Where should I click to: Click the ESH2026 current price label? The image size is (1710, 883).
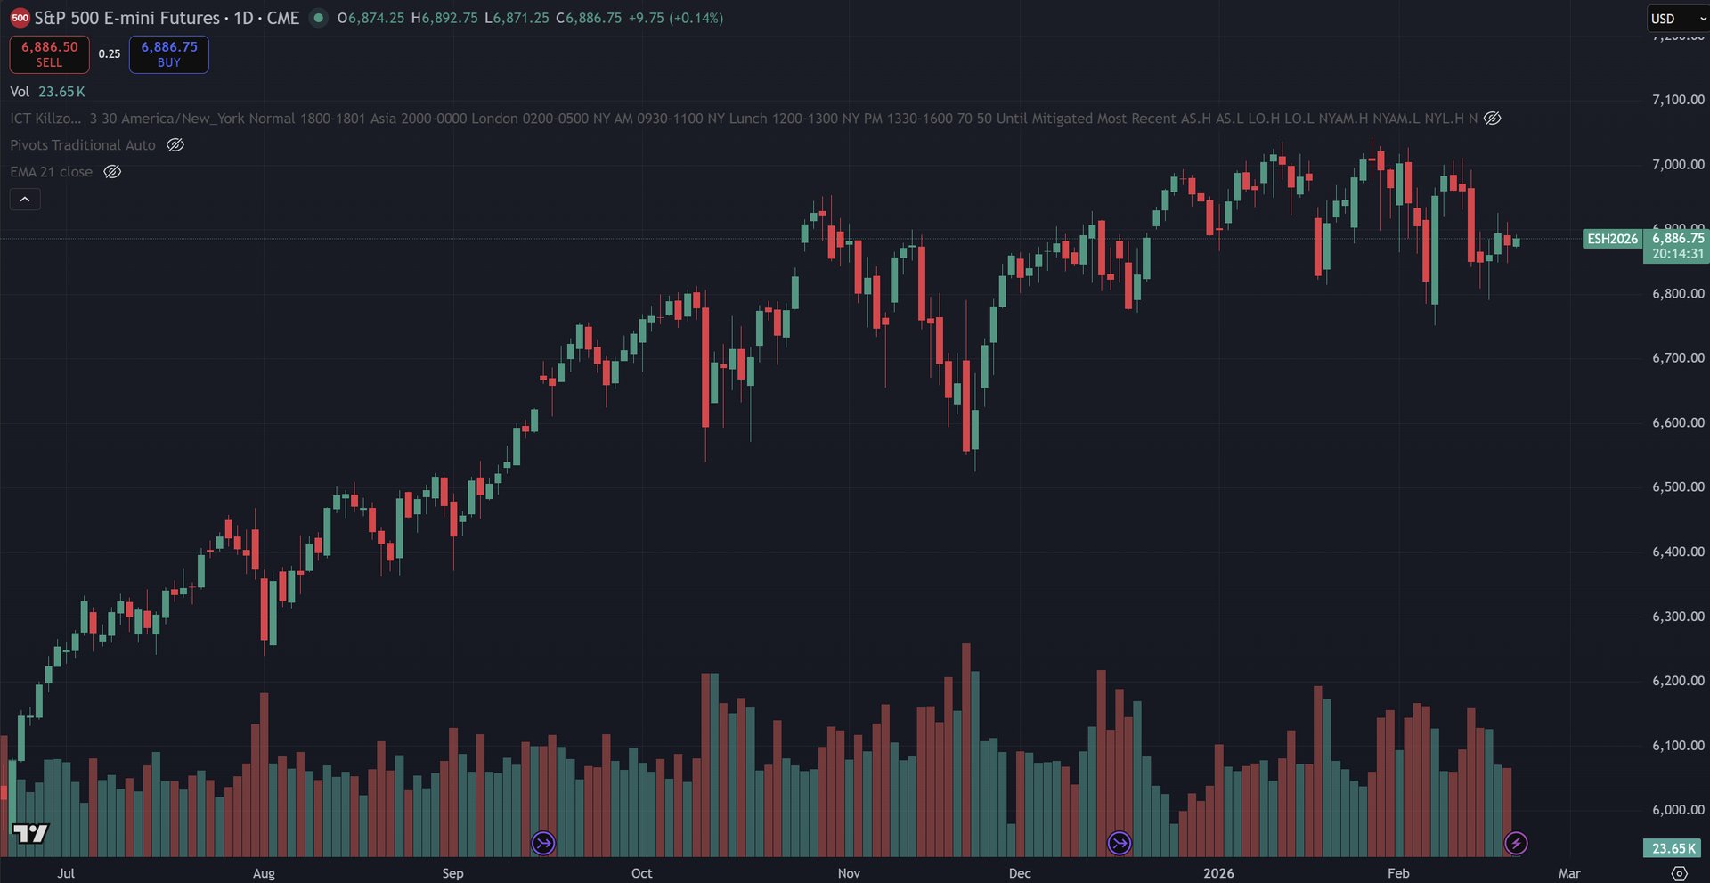tap(1612, 239)
